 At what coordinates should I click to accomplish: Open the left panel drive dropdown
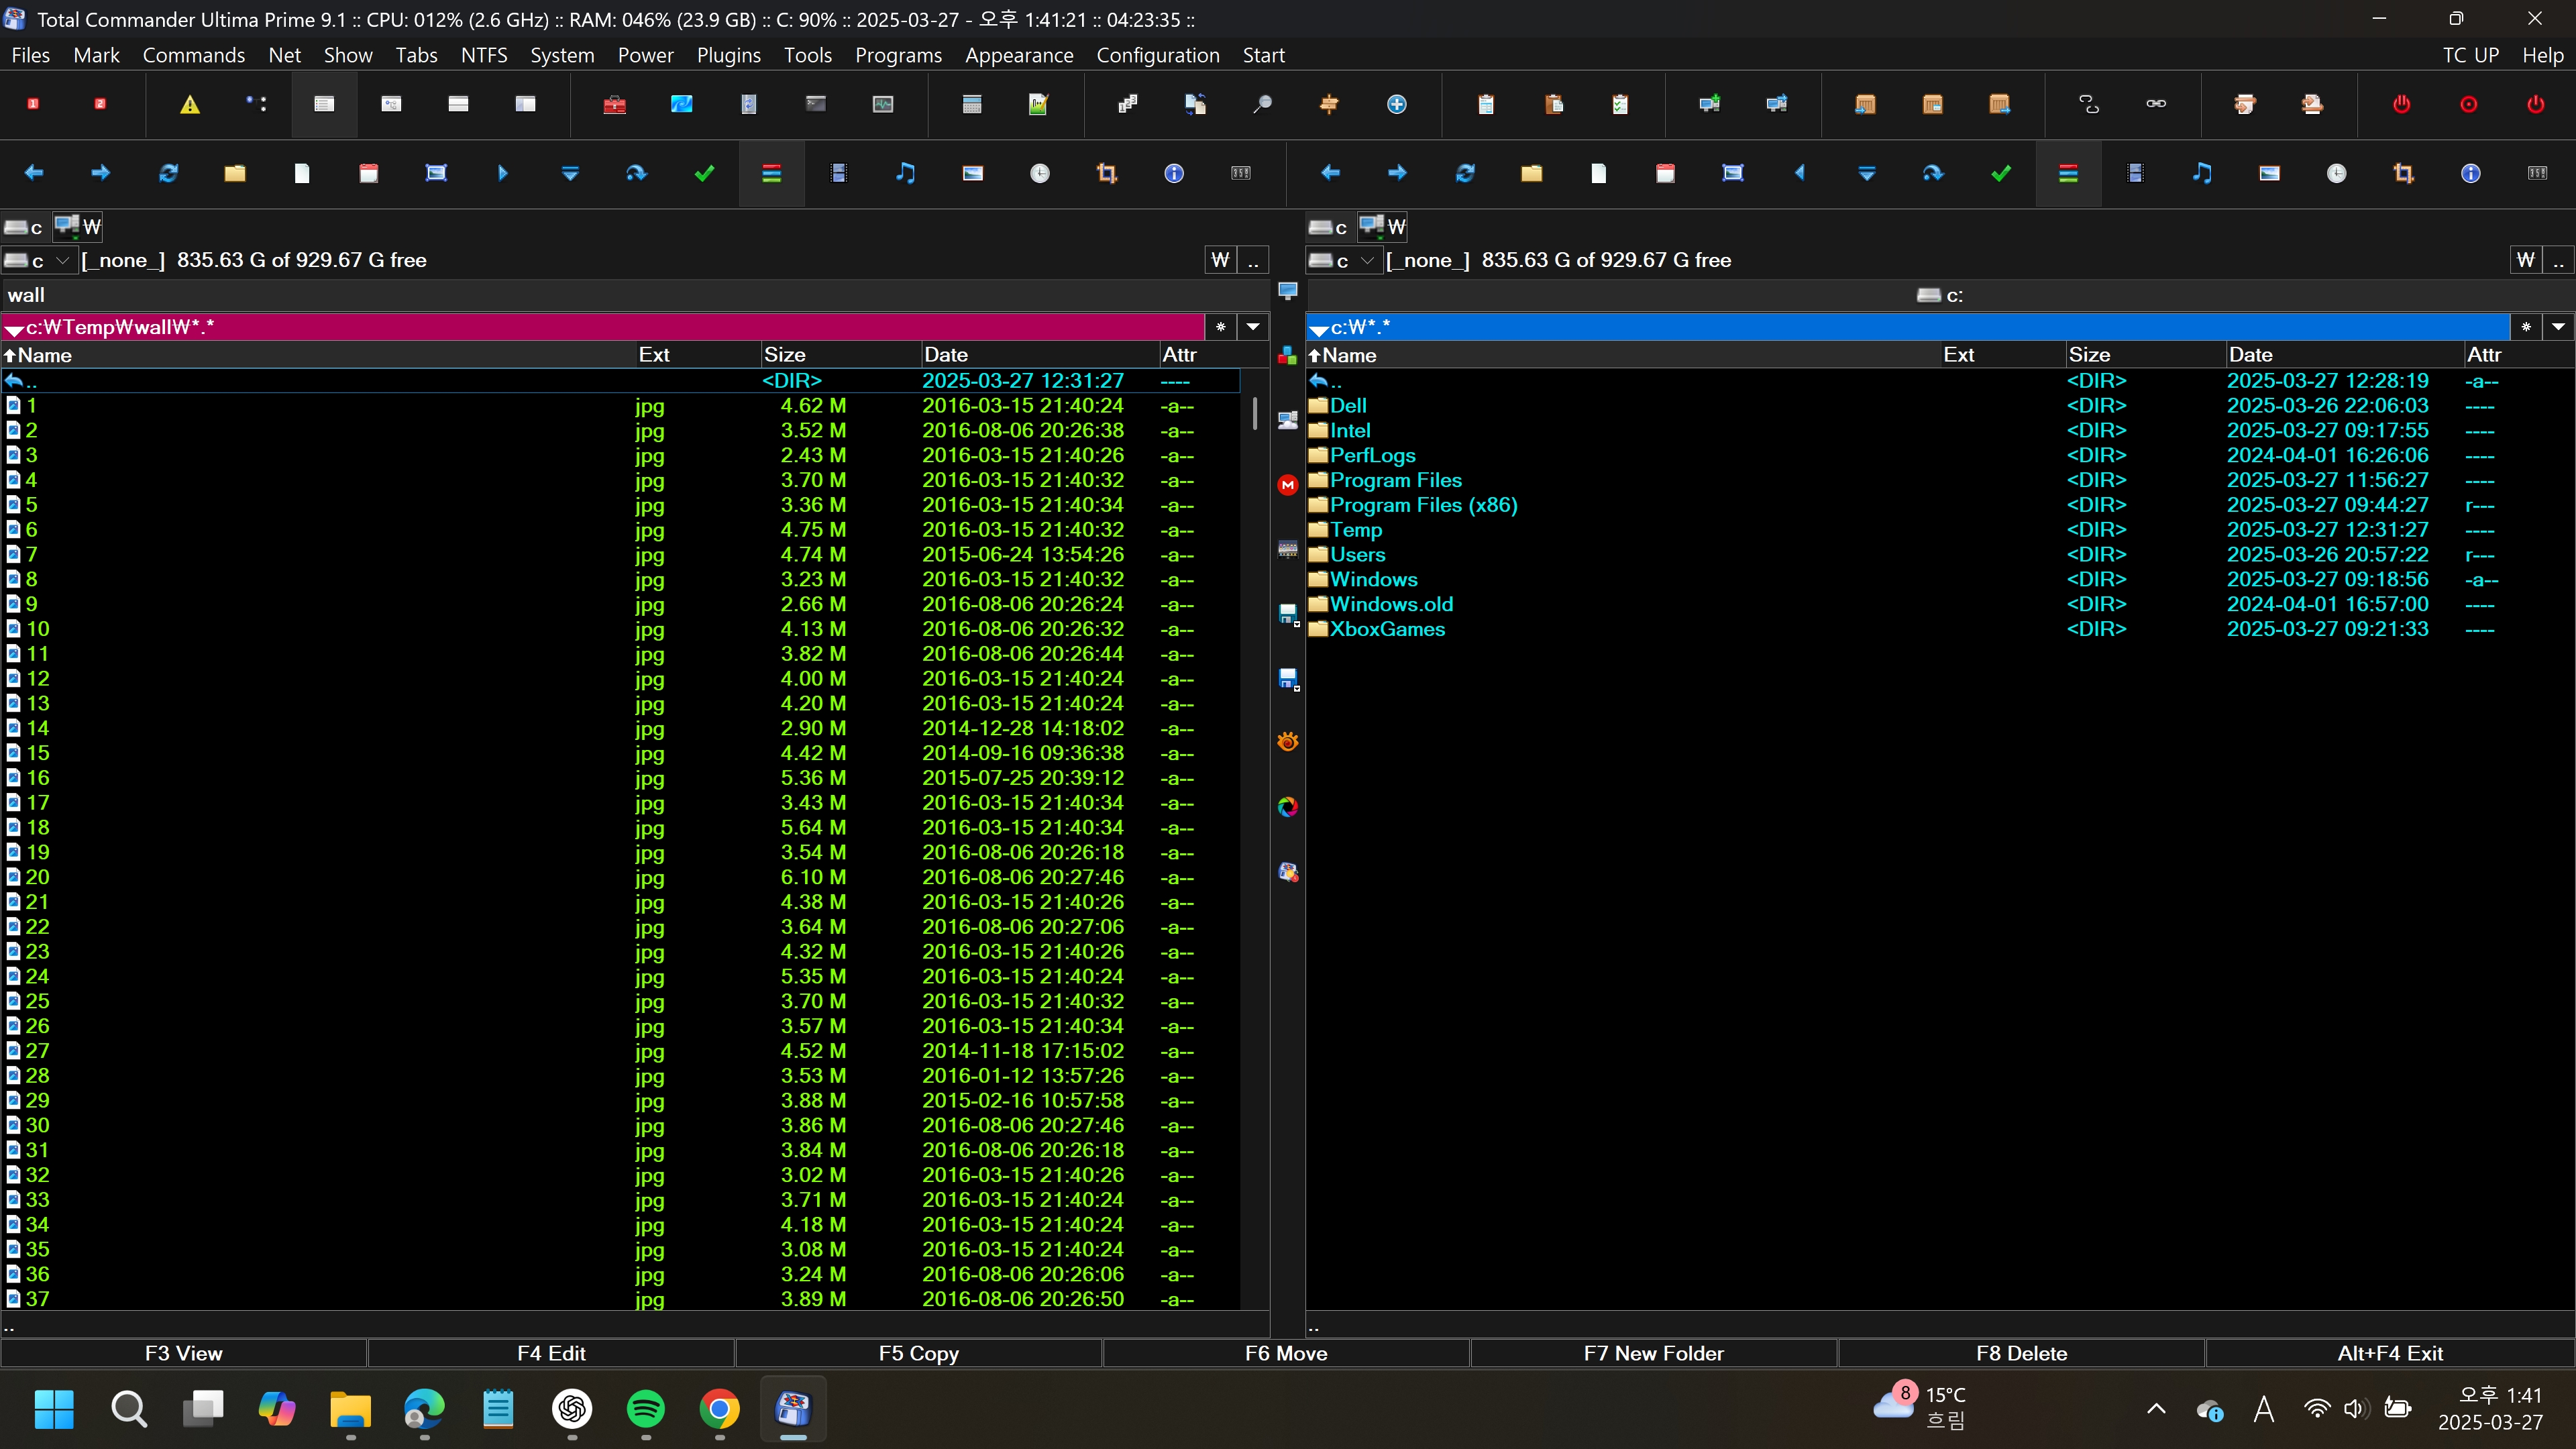62,260
